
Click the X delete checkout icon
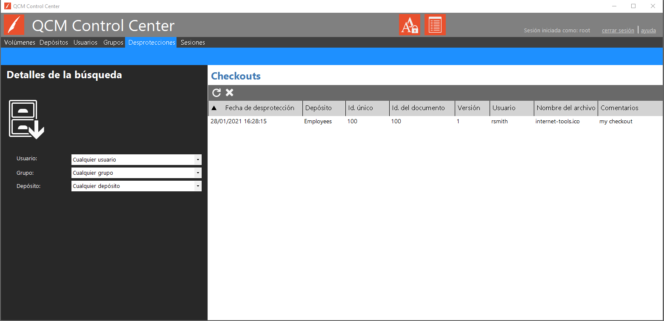pos(229,93)
